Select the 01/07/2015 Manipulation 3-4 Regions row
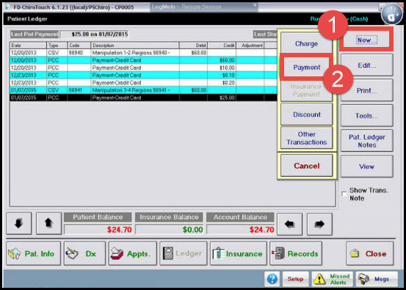The width and height of the screenshot is (406, 290). pyautogui.click(x=143, y=90)
